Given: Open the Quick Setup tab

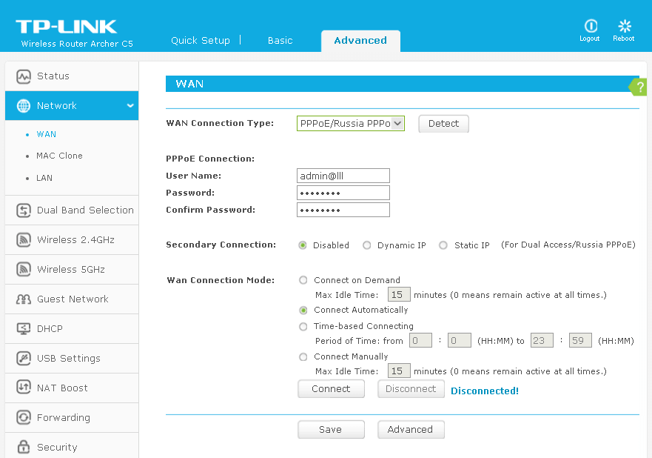Looking at the screenshot, I should tap(201, 41).
